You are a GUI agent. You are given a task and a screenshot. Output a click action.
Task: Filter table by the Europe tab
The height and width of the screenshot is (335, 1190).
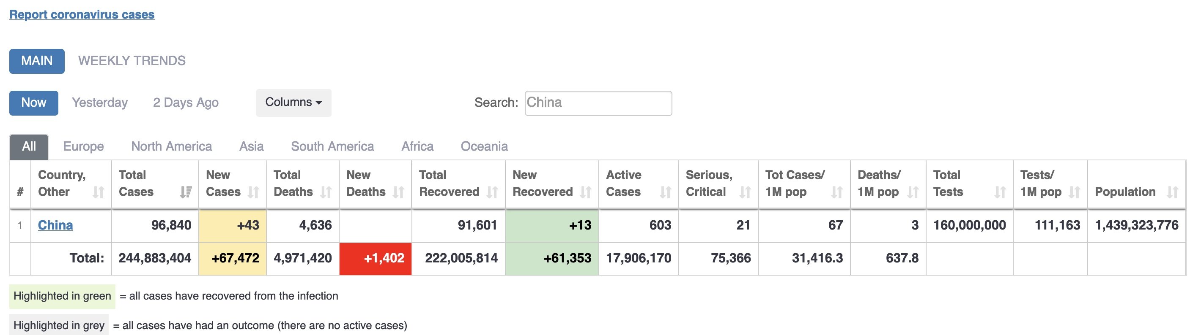[84, 146]
